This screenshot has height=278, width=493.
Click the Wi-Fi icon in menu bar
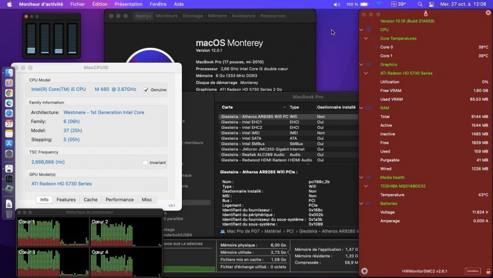tap(379, 4)
